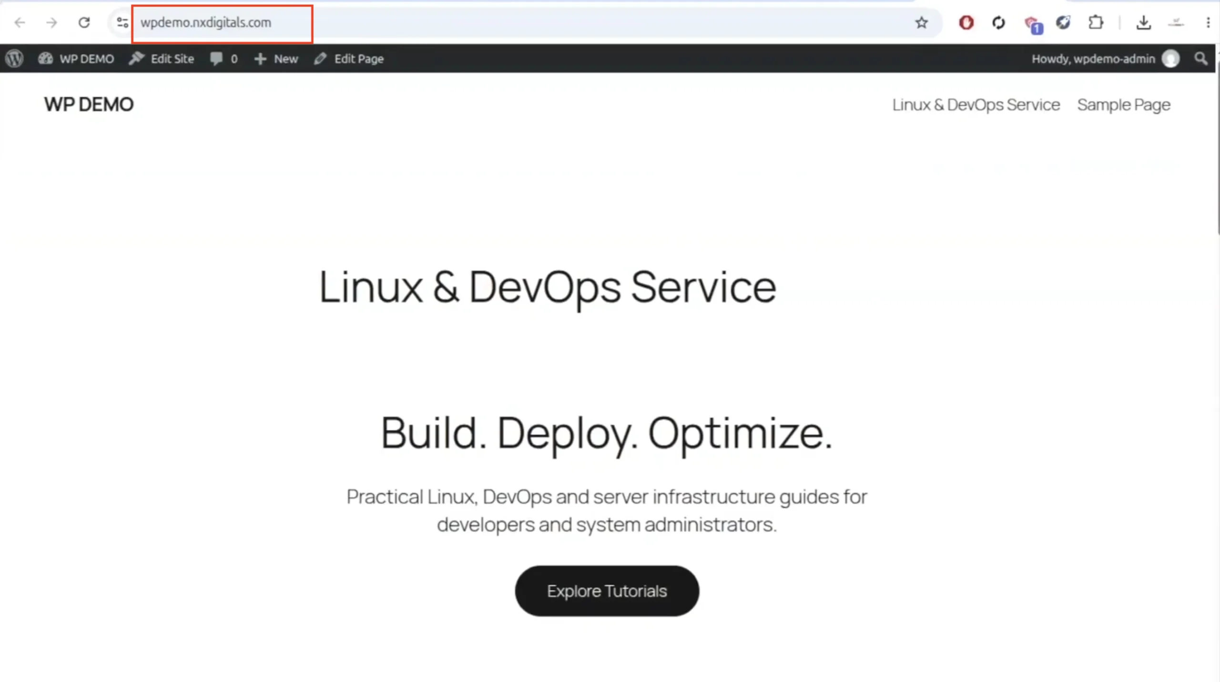The height and width of the screenshot is (682, 1220).
Task: Click the profile icon beside the downloads button
Action: tap(1176, 22)
